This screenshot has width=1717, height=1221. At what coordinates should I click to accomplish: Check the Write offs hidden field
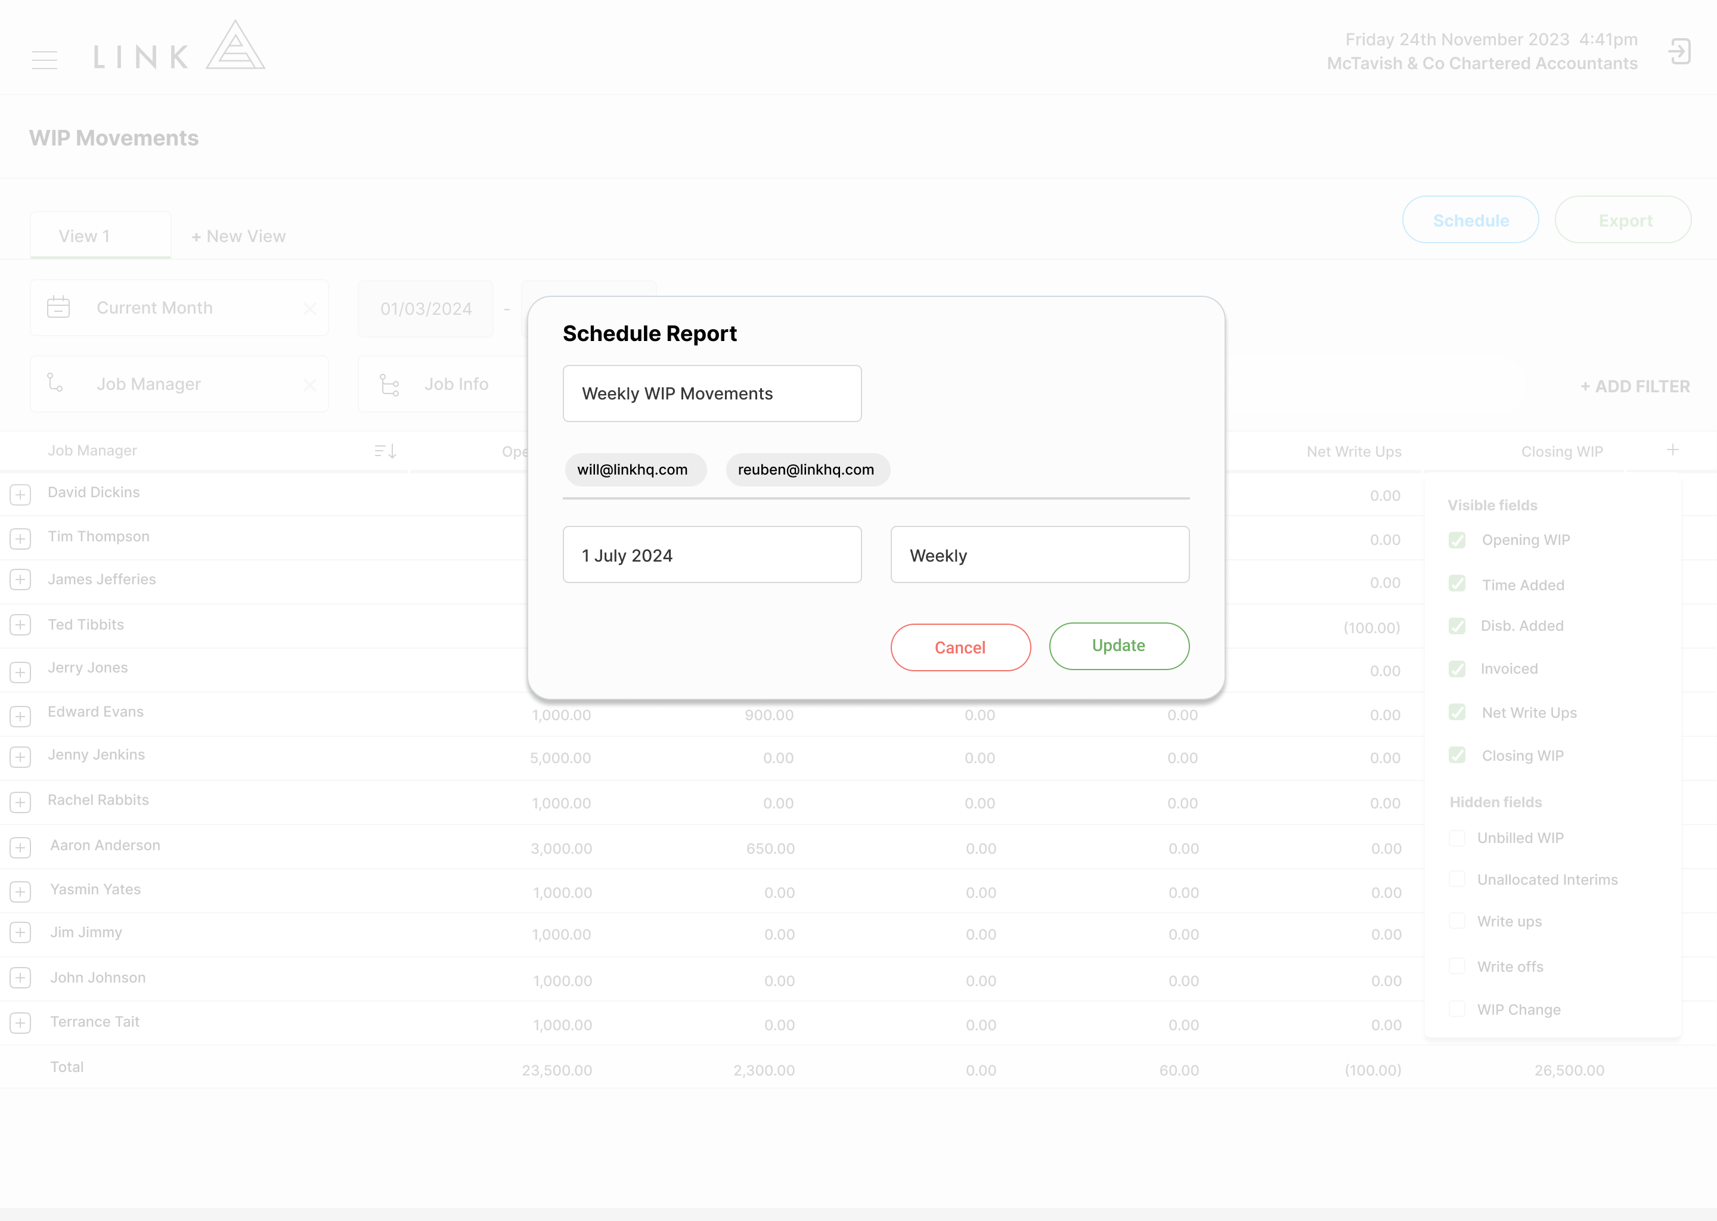1457,965
